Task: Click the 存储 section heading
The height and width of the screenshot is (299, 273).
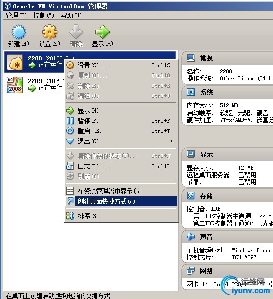Action: tap(206, 196)
